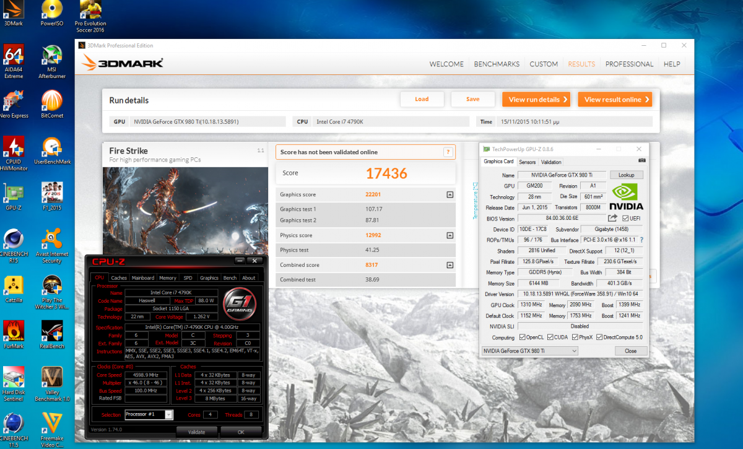743x449 pixels.
Task: Open PROFESSIONAL tab in 3DMark
Action: point(629,64)
